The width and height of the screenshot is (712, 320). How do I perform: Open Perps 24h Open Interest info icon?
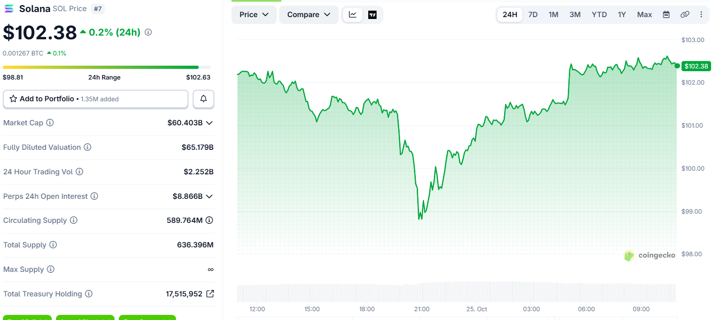94,197
